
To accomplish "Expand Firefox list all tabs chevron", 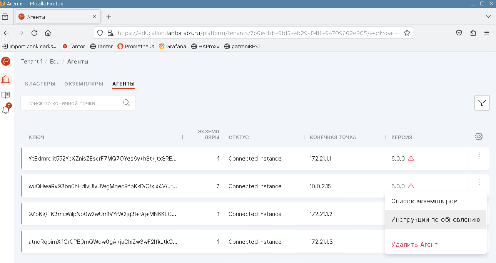I will pos(488,17).
